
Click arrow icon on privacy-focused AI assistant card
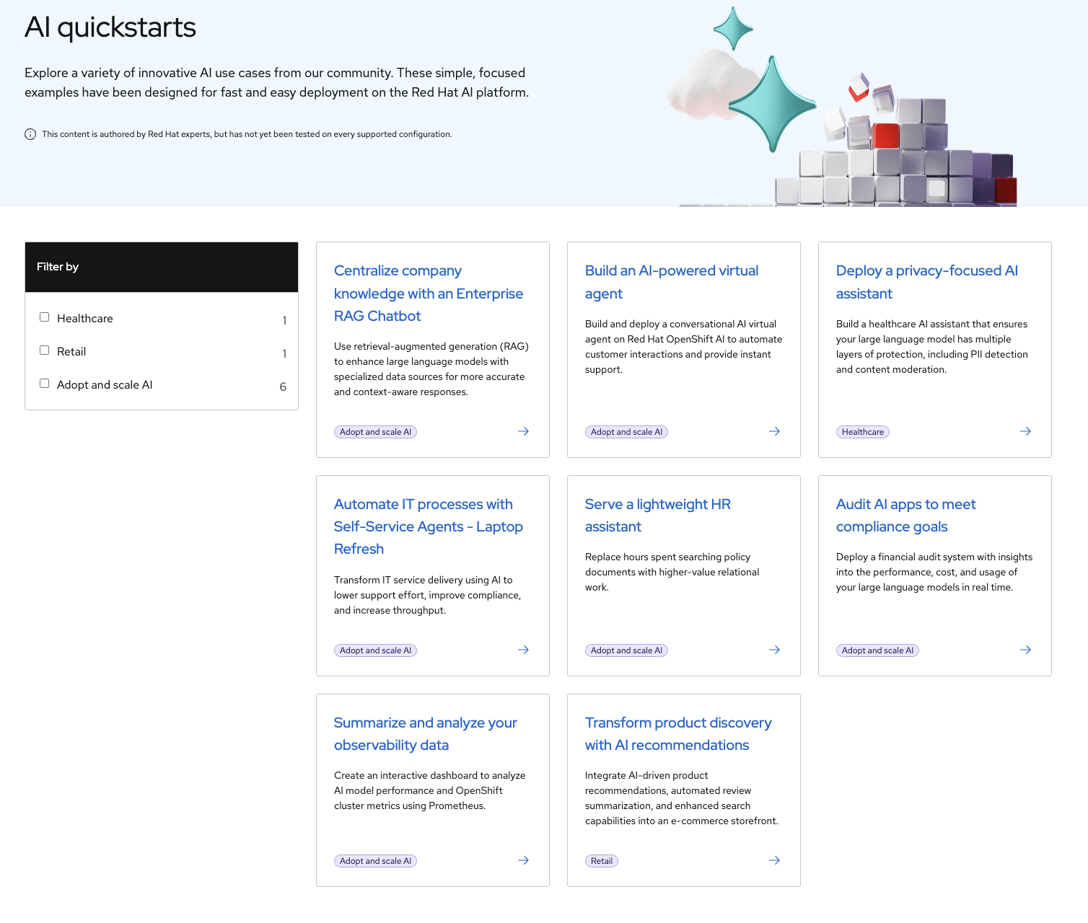(1025, 431)
